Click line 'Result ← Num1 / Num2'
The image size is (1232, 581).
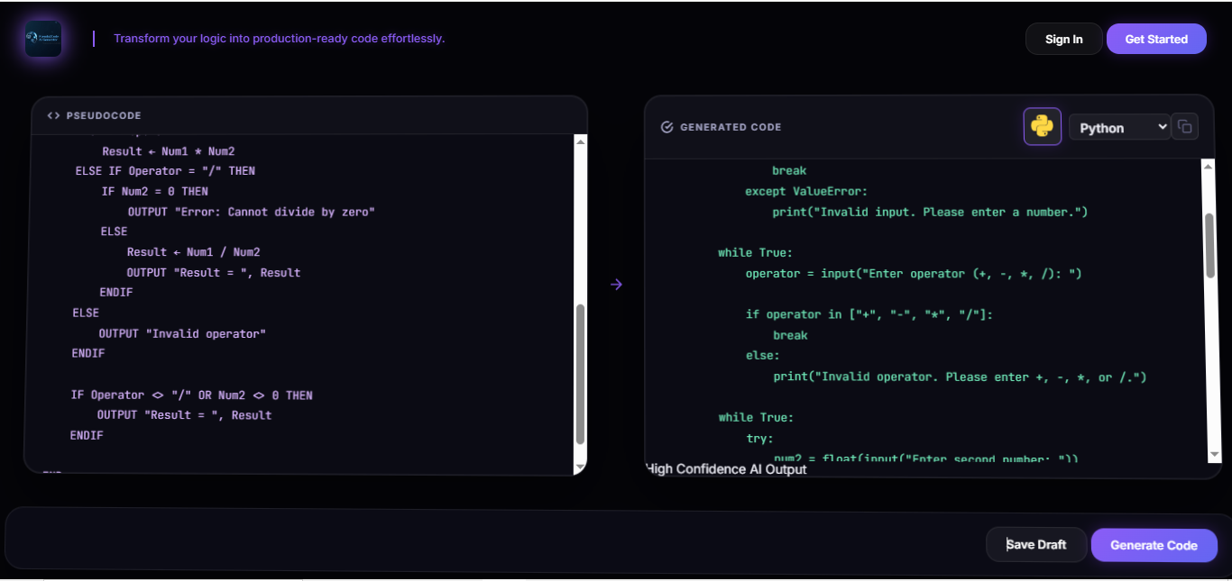(x=193, y=252)
